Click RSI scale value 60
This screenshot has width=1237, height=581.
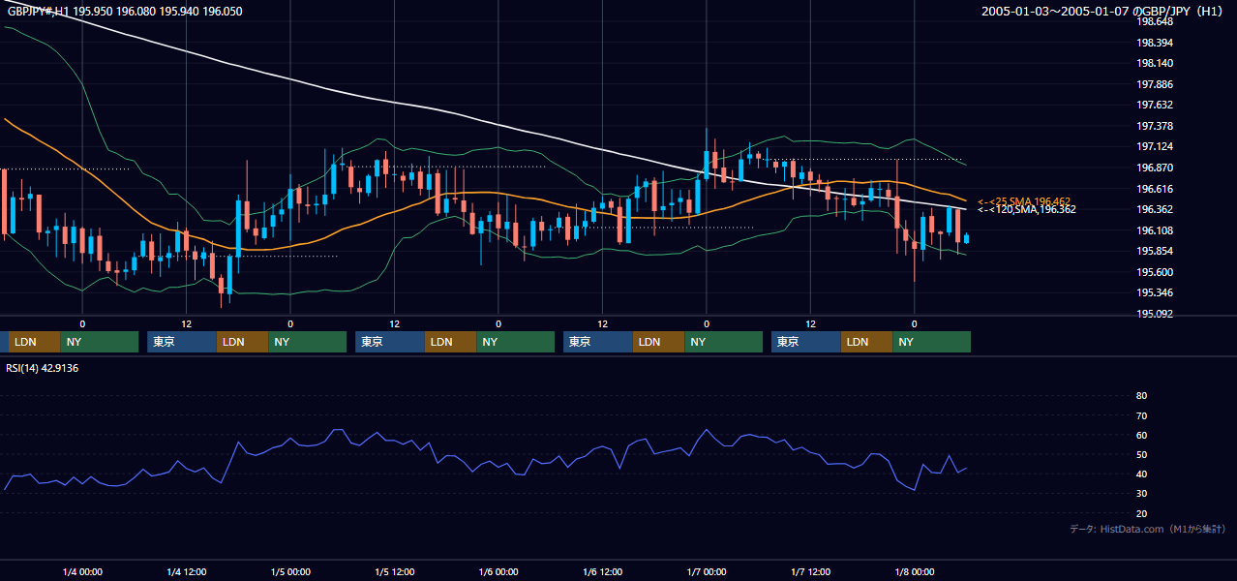click(1141, 435)
